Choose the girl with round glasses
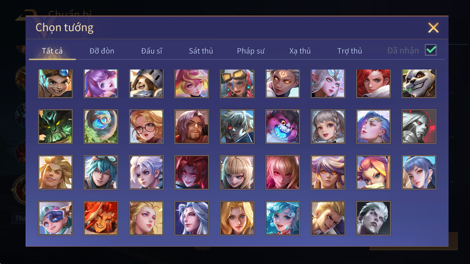 point(146,126)
